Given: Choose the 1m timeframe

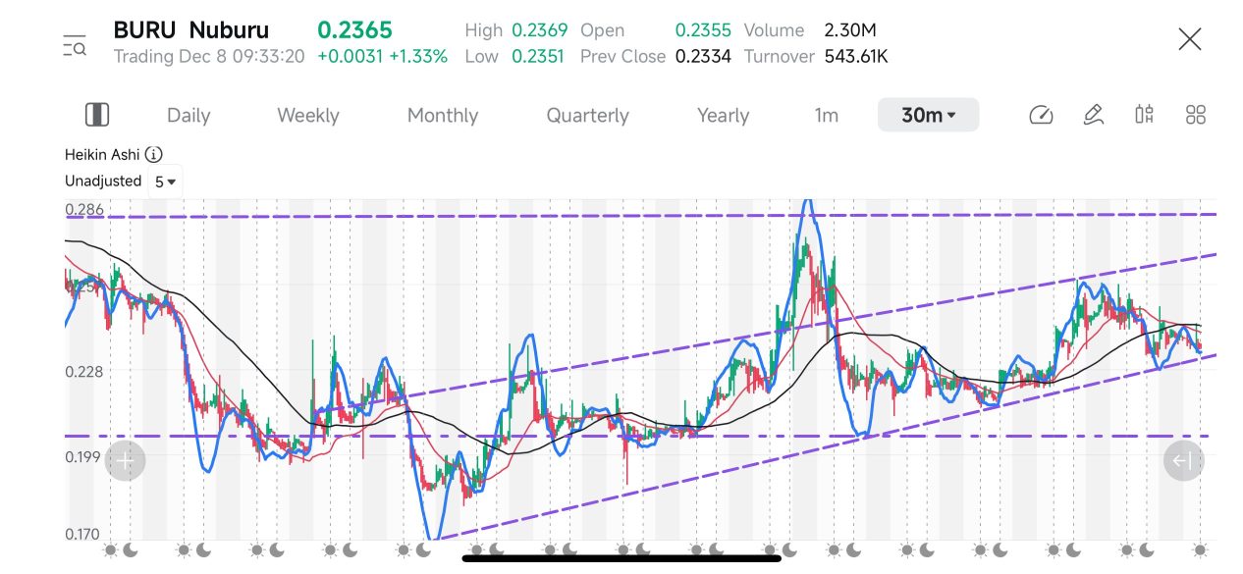Looking at the screenshot, I should click(826, 115).
